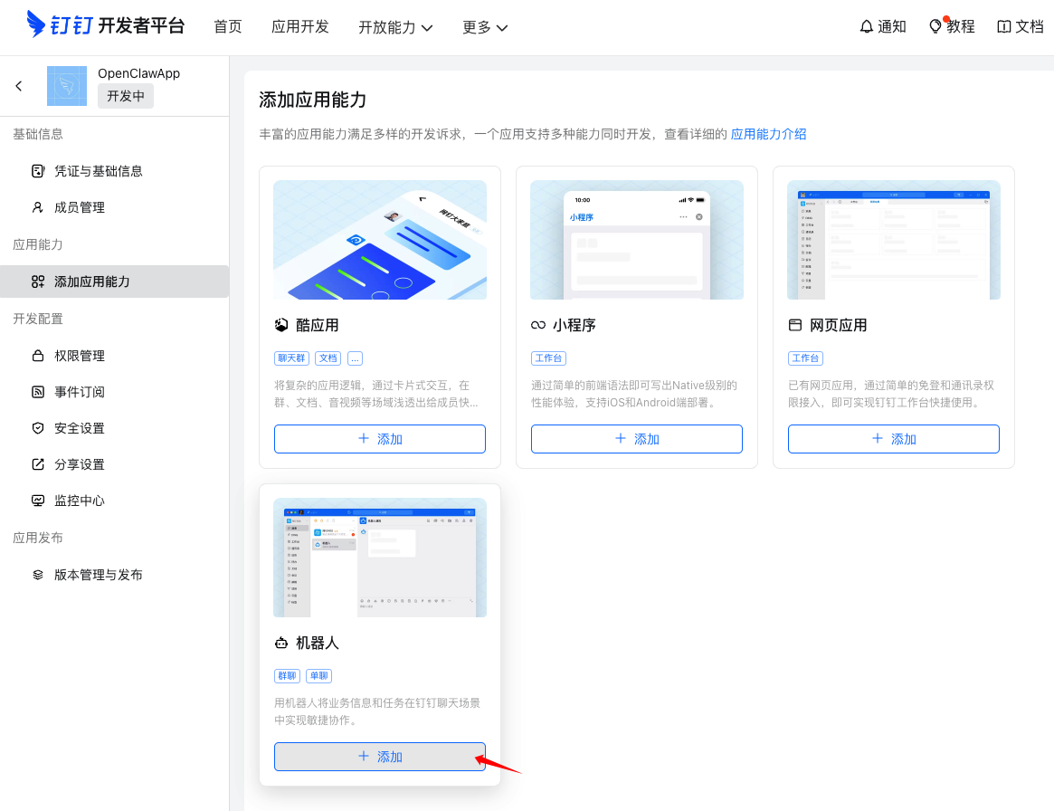Open the 文档 documentation
This screenshot has height=811, width=1054.
point(1021,26)
